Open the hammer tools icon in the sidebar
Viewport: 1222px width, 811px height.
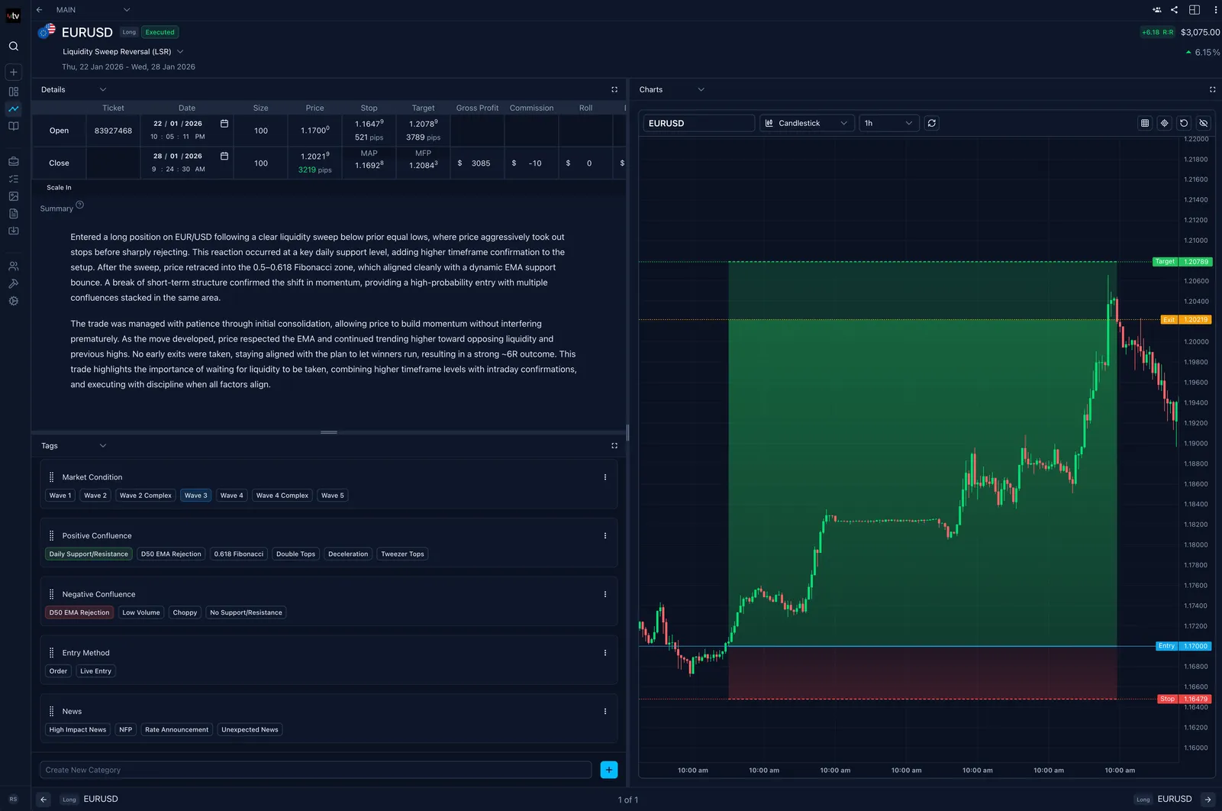14,283
